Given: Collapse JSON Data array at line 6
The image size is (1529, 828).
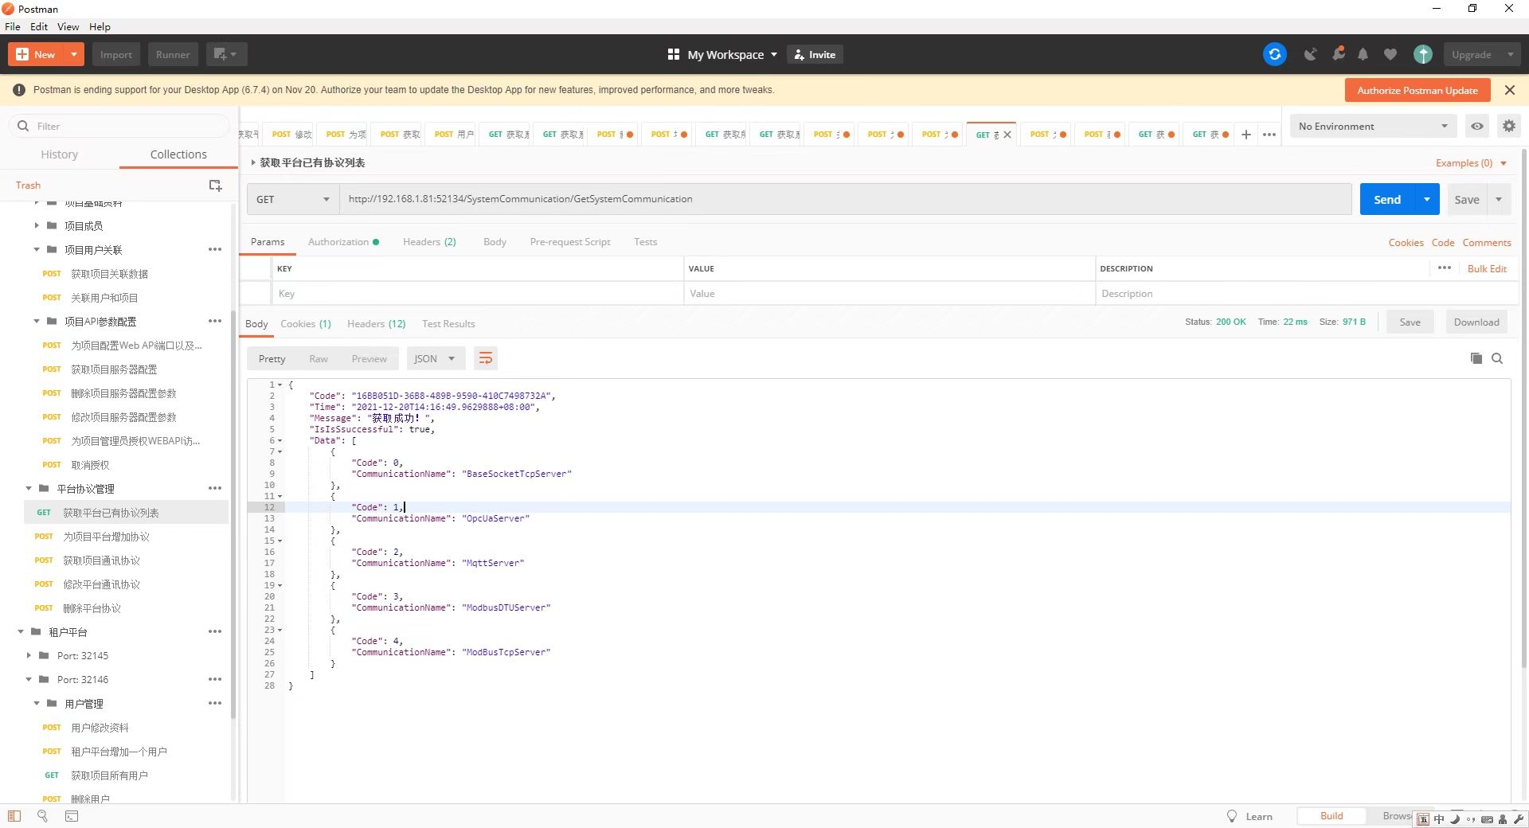Looking at the screenshot, I should (280, 440).
